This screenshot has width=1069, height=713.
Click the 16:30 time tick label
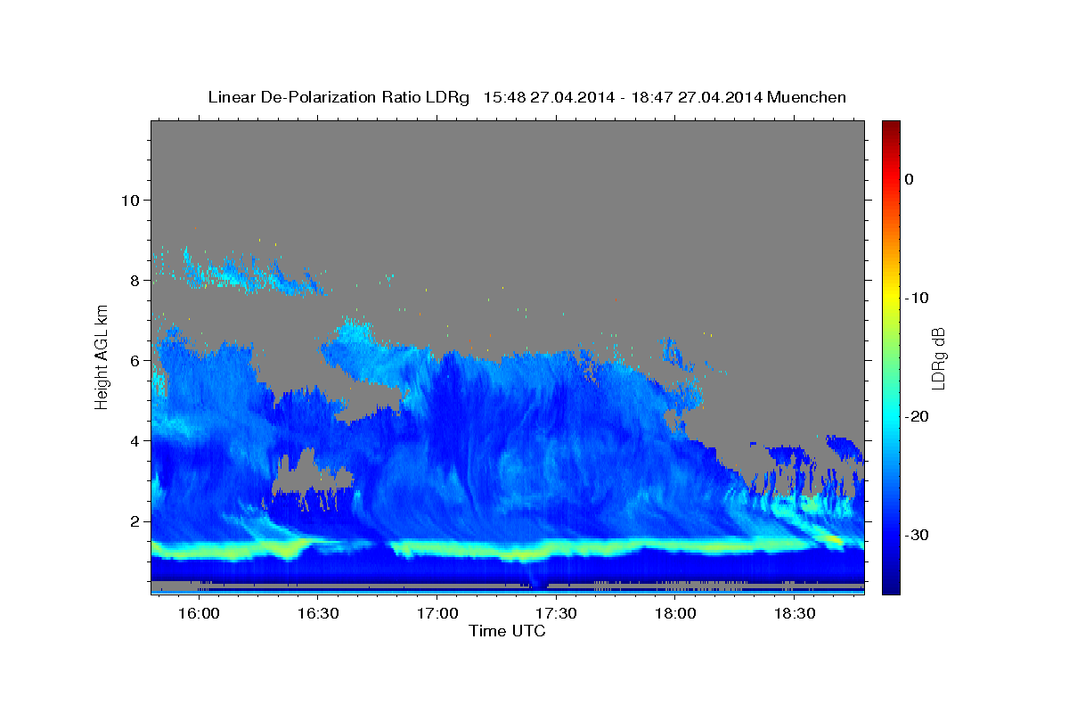(x=318, y=614)
